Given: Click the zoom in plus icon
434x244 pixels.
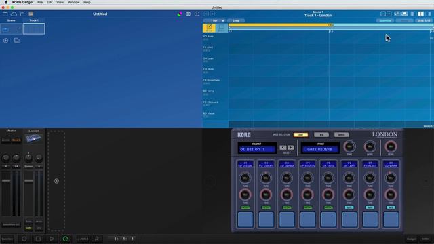Looking at the screenshot, I should click(389, 14).
